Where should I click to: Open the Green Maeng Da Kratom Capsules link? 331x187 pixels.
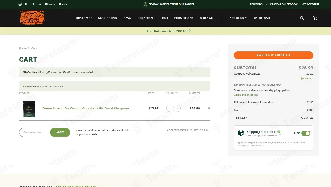pos(87,108)
